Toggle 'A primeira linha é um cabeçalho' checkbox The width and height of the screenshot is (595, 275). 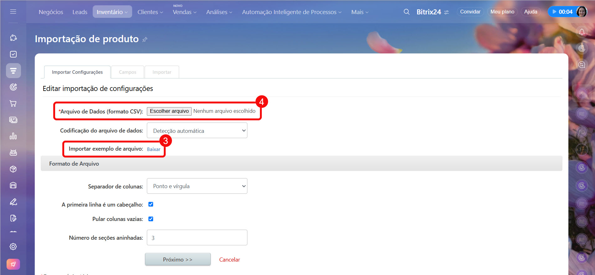point(151,204)
